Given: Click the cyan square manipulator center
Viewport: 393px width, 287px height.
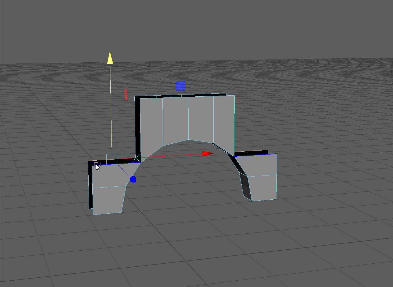Looking at the screenshot, I should (x=112, y=159).
